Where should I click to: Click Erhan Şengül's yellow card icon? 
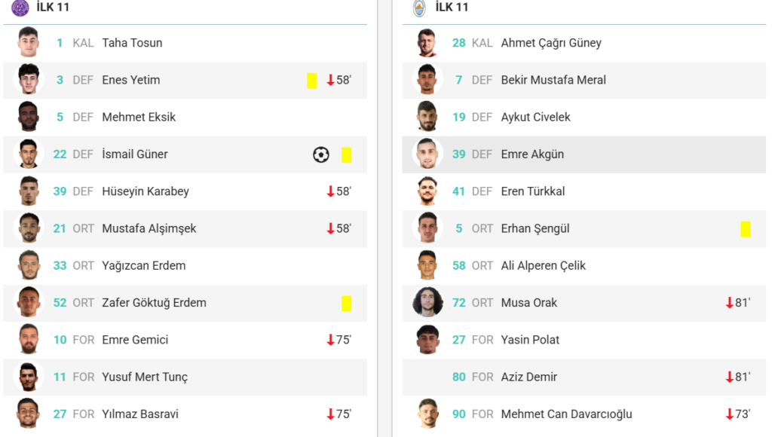(x=746, y=229)
